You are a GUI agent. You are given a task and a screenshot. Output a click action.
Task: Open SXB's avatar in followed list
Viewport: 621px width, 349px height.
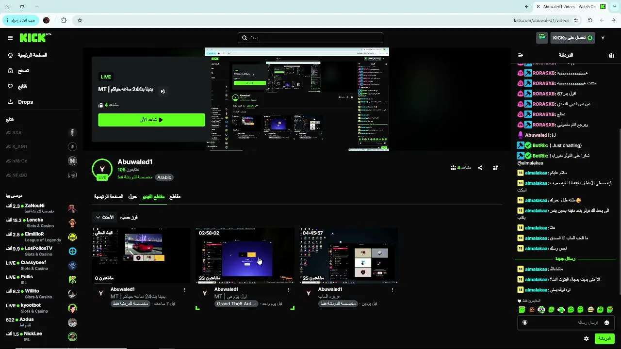point(72,132)
